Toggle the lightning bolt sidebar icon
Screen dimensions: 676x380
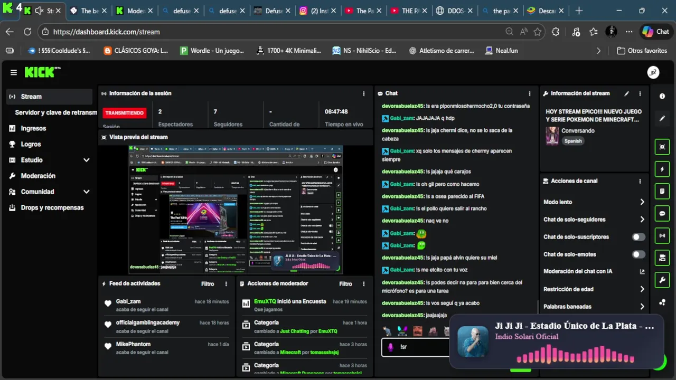(662, 169)
